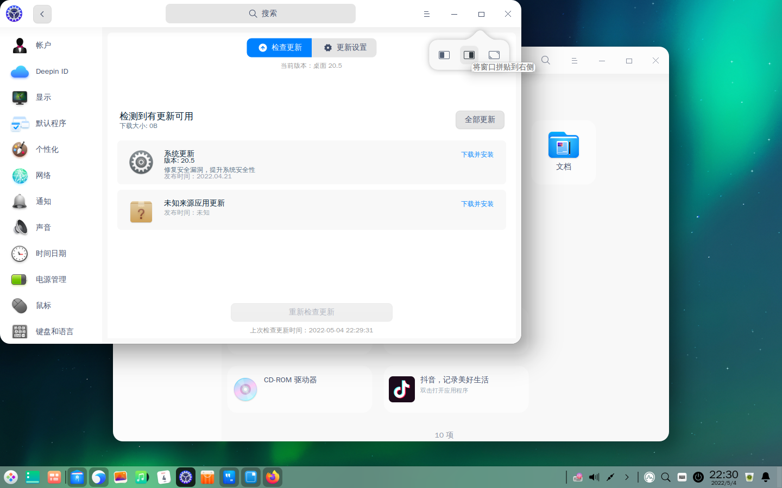The height and width of the screenshot is (488, 782).
Task: Click the 全部更新 button
Action: [480, 120]
